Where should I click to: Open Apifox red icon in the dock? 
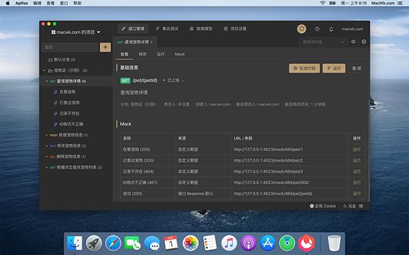point(307,243)
